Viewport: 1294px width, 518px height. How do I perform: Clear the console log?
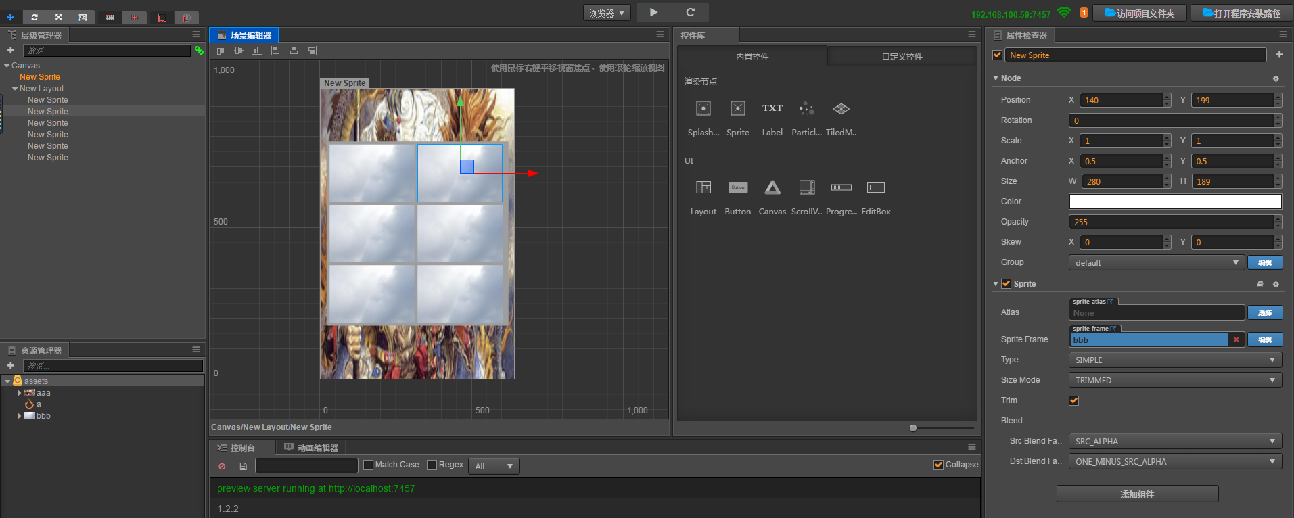point(222,466)
